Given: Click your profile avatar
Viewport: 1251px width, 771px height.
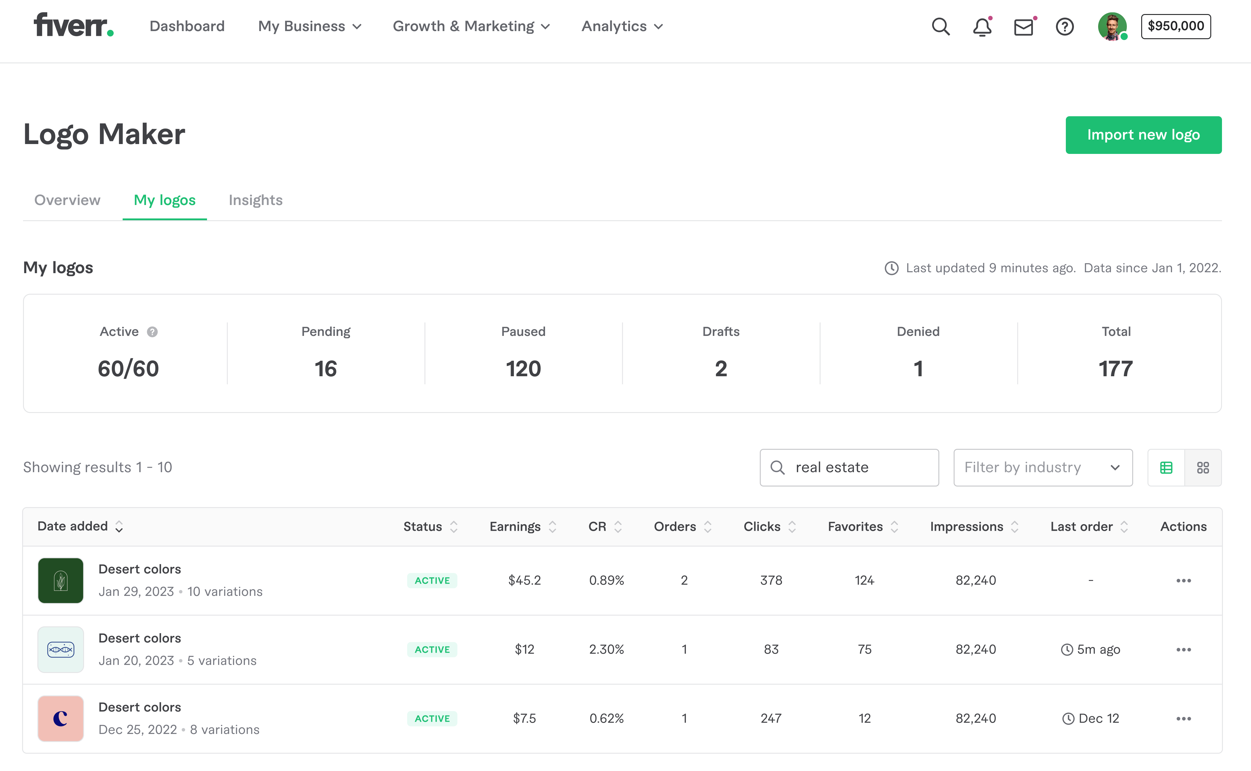Looking at the screenshot, I should 1113,27.
